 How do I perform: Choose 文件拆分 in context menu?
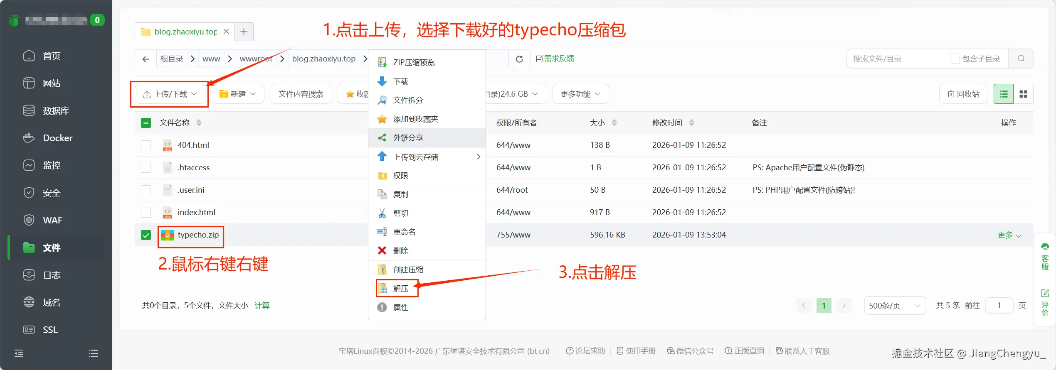coord(427,100)
